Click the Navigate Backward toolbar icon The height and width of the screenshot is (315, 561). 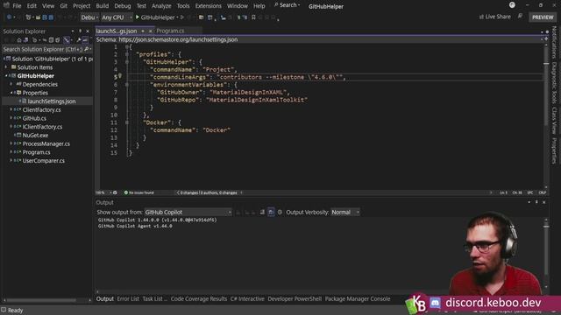(10, 17)
